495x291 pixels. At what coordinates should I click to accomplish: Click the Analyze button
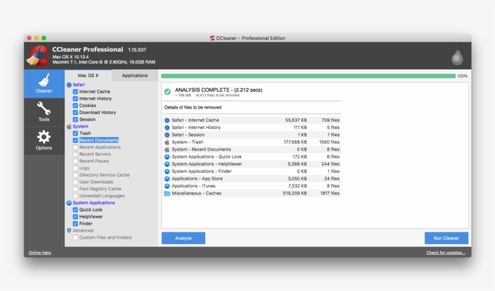pyautogui.click(x=184, y=238)
